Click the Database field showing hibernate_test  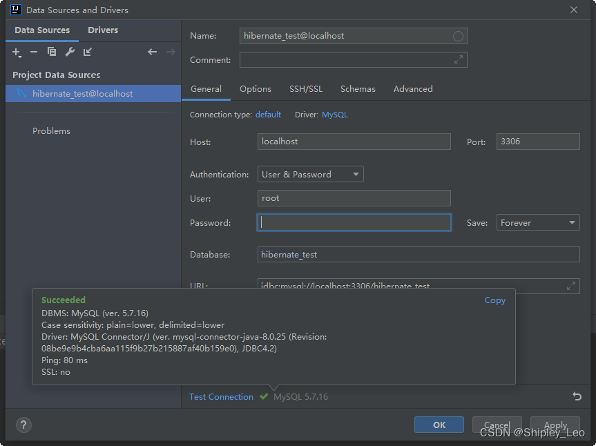(x=419, y=255)
